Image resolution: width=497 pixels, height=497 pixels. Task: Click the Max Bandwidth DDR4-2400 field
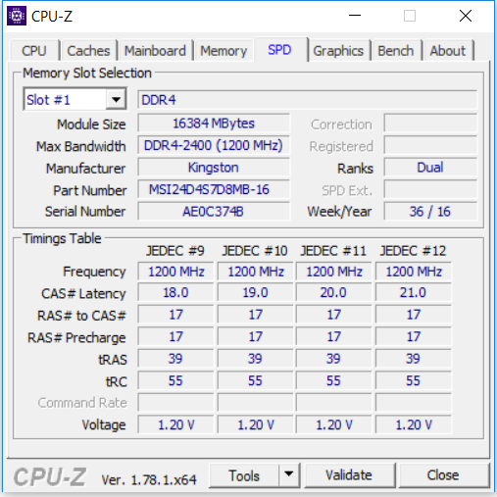click(214, 145)
